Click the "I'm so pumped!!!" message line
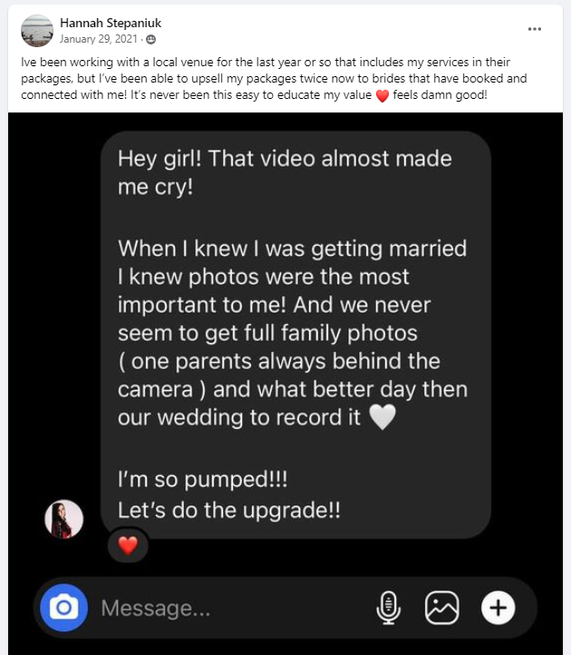 click(202, 479)
